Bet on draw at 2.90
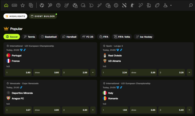The width and height of the screenshot is (195, 116). 47,110
